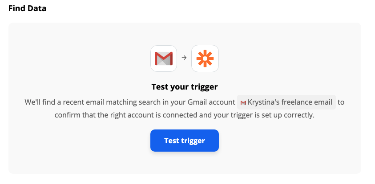Click the word 'Data' in the Find Data title

(x=36, y=8)
